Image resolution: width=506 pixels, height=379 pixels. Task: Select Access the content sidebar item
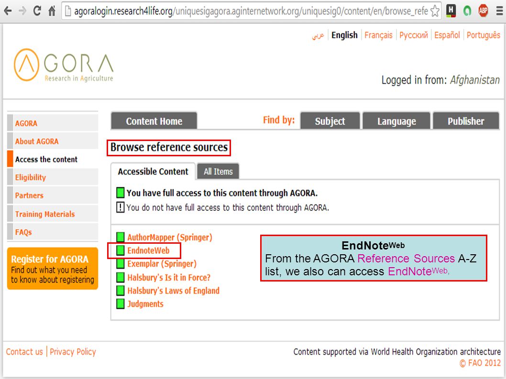point(53,159)
